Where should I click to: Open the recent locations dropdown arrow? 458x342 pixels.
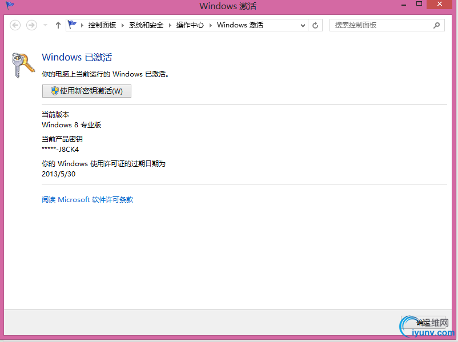[45, 25]
